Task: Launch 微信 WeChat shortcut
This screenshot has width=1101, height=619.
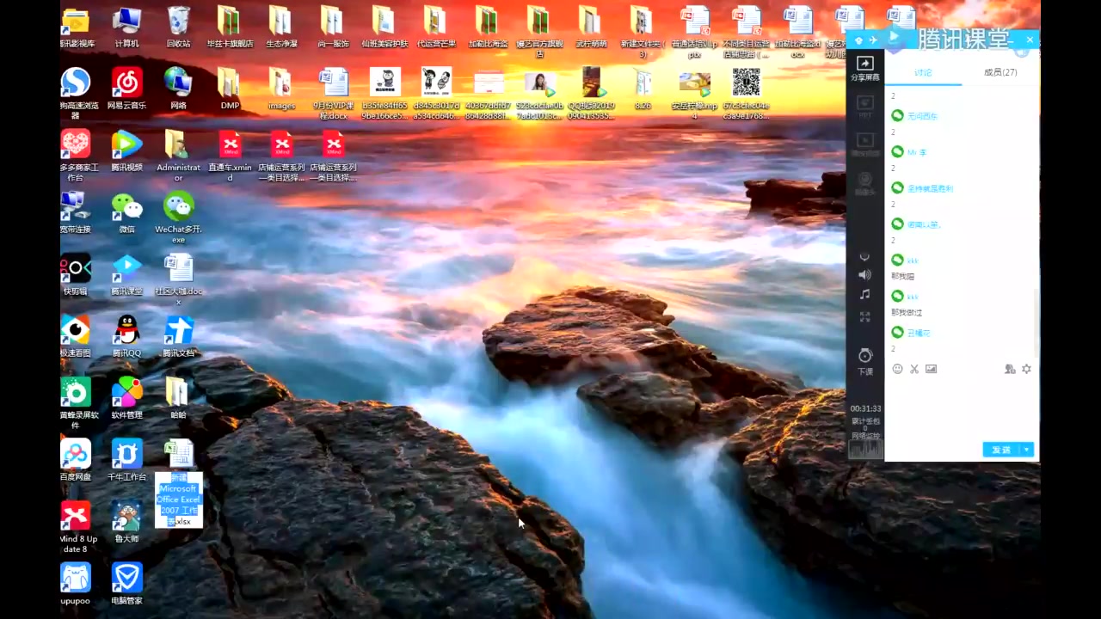Action: [x=126, y=212]
